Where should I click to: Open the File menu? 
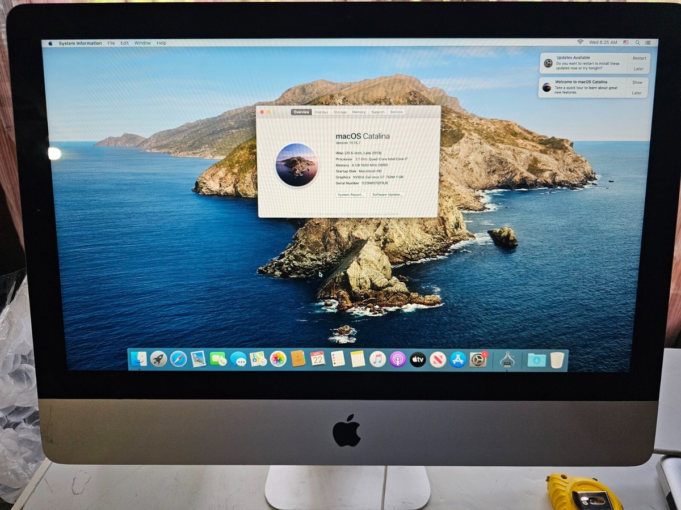111,43
